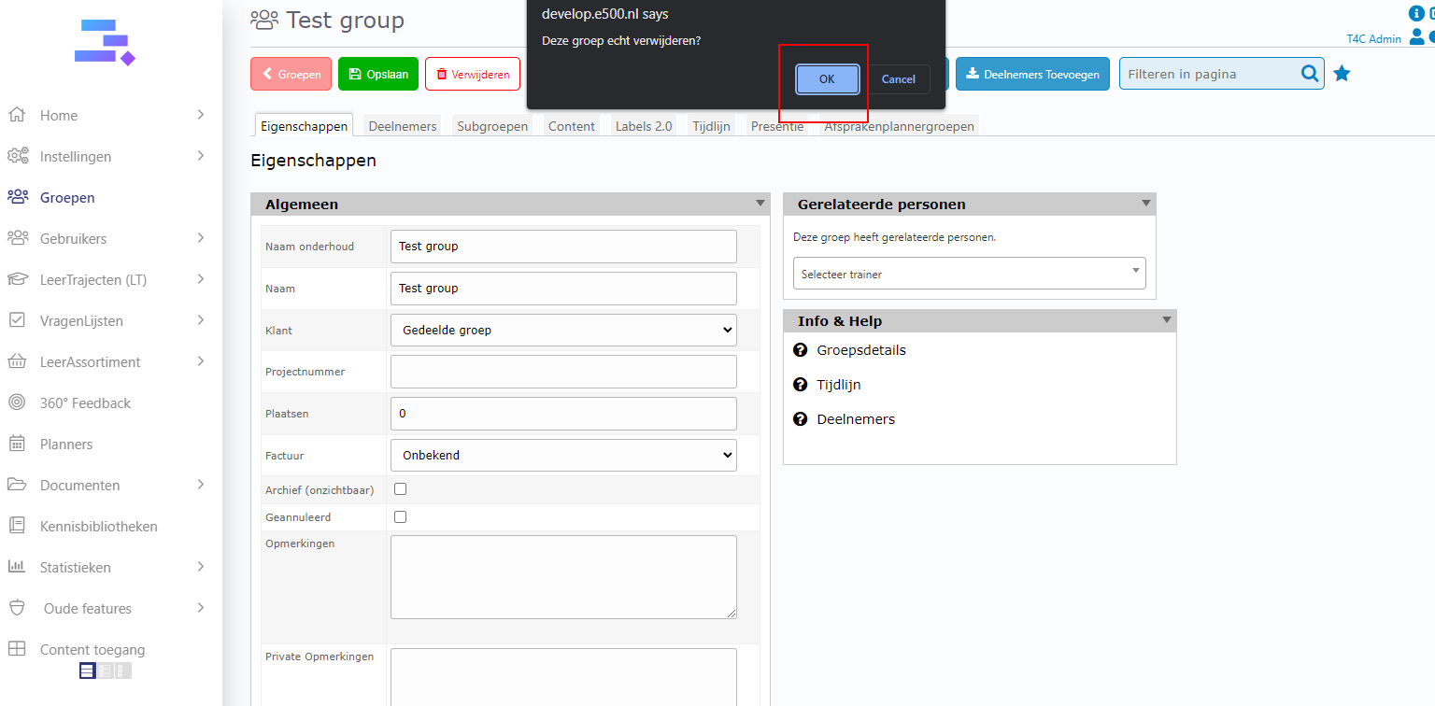Click the Statistieken bar chart icon
This screenshot has width=1435, height=706.
click(17, 567)
